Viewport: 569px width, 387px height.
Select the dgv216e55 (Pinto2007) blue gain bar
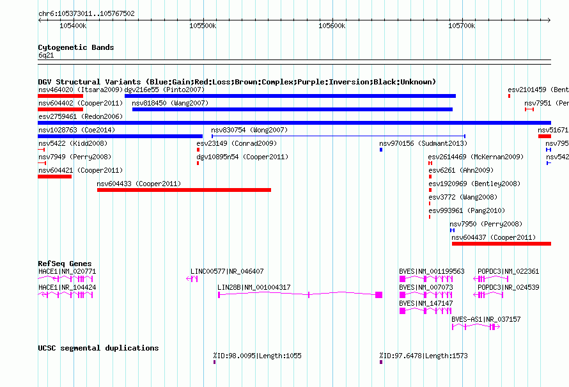tap(290, 96)
